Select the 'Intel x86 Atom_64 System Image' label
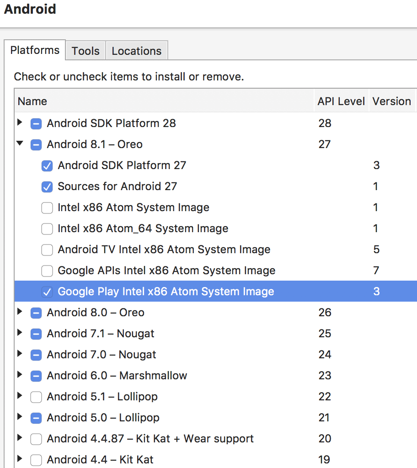The image size is (417, 468). point(143,229)
